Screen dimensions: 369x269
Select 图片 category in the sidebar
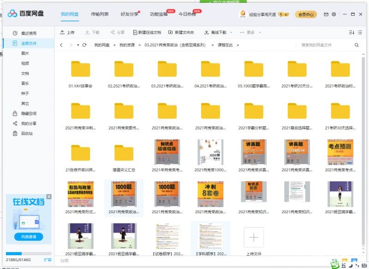25,53
